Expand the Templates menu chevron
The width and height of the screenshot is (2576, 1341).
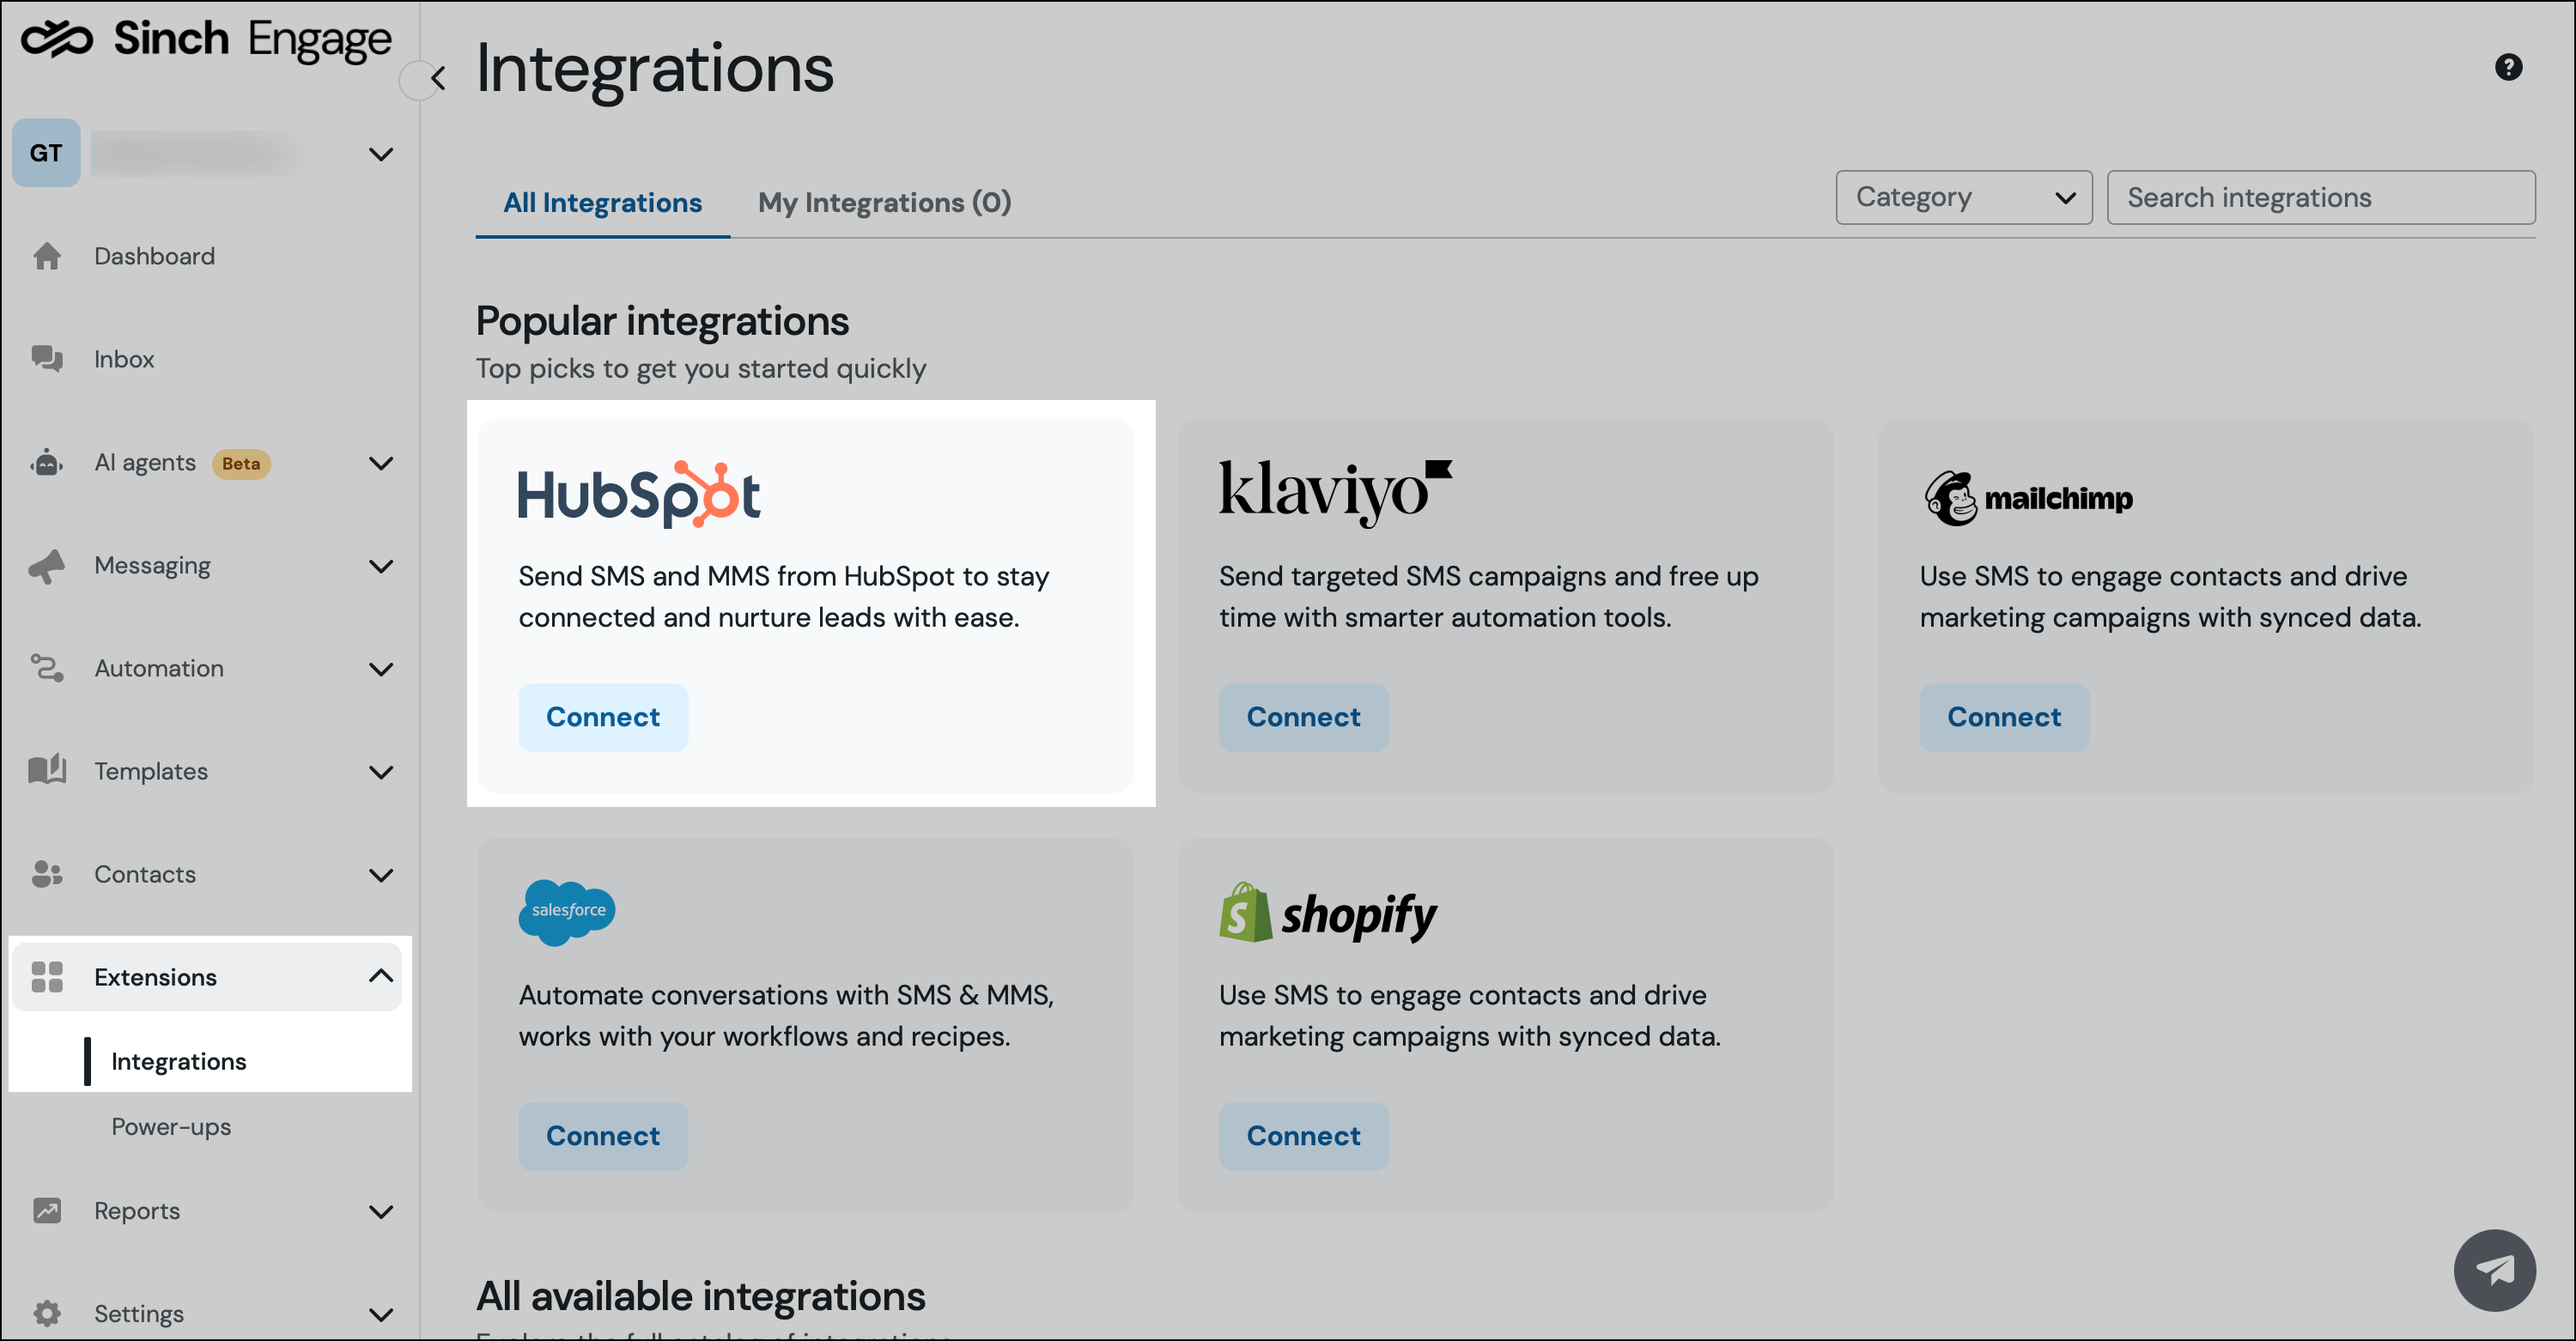click(x=381, y=772)
